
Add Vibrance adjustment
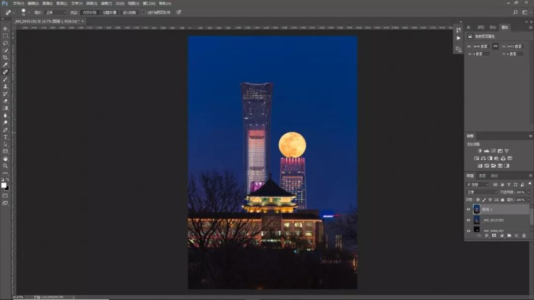point(506,151)
